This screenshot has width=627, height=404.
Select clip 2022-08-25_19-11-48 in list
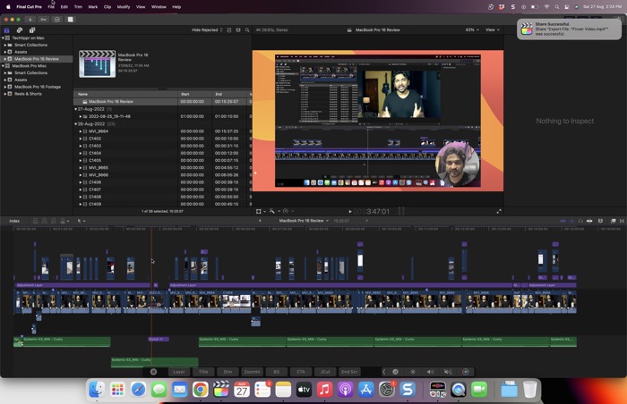click(163, 116)
